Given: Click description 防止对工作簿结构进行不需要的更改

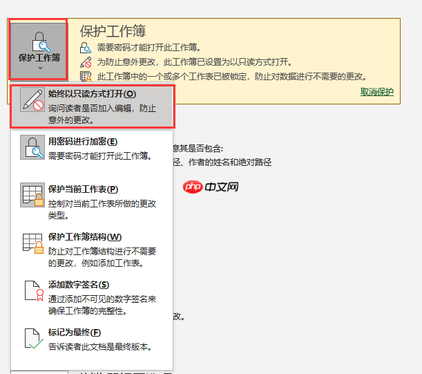Looking at the screenshot, I should 102,257.
